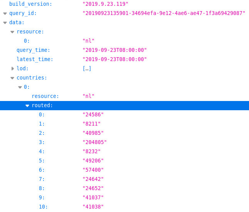Select the latest_time key
This screenshot has width=249, height=212.
pos(35,59)
